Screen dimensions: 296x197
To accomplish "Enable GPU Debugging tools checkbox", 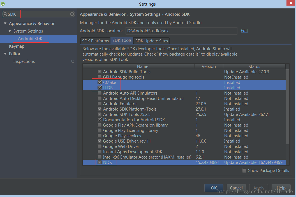I will tap(100, 77).
